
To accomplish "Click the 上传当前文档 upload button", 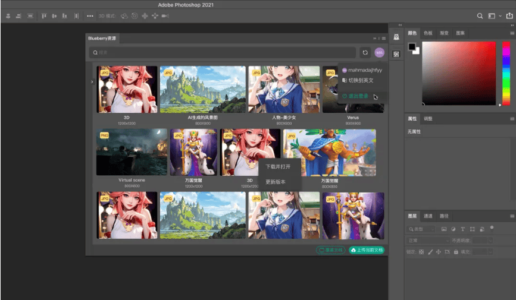I will pos(367,250).
